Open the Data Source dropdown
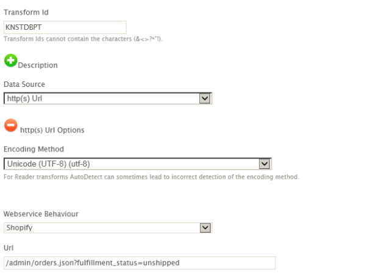Screen dimensions: 367x279 click(x=108, y=98)
